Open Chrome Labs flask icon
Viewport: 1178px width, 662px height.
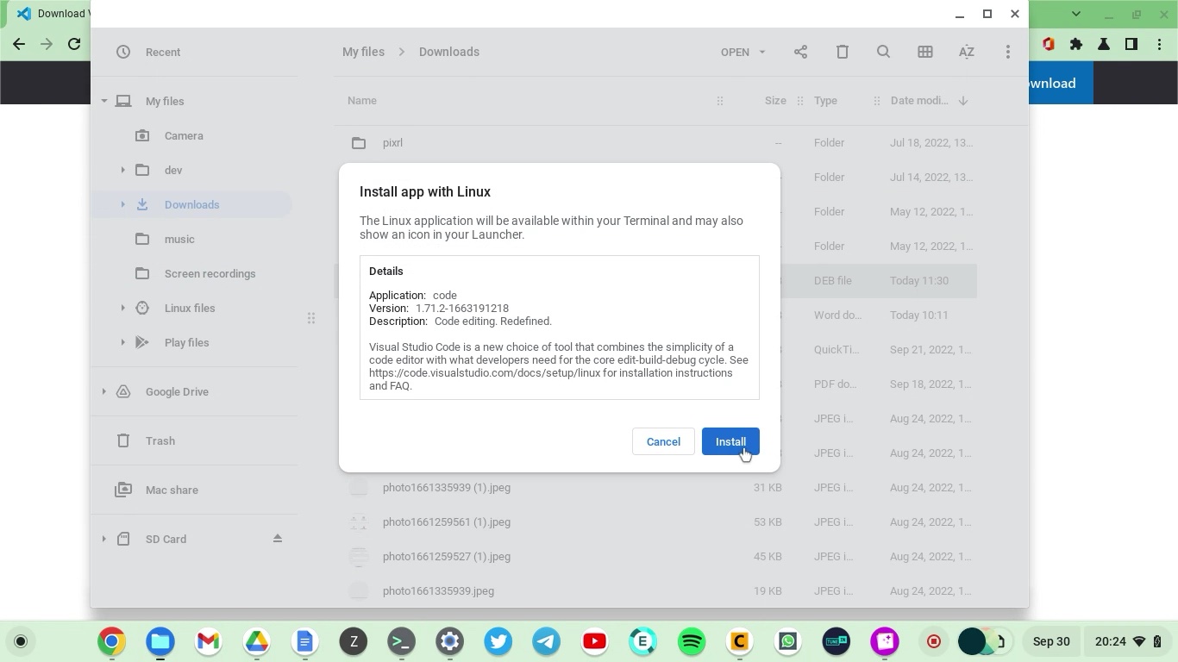point(1104,44)
